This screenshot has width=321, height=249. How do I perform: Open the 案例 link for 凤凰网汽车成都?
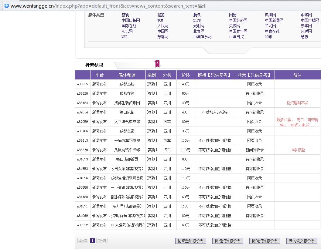point(152,150)
